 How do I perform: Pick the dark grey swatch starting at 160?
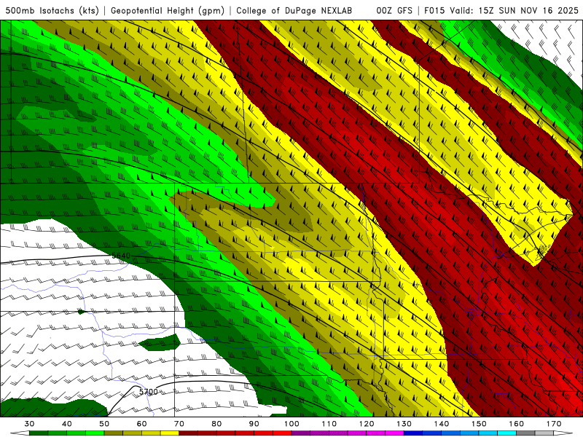(525, 433)
